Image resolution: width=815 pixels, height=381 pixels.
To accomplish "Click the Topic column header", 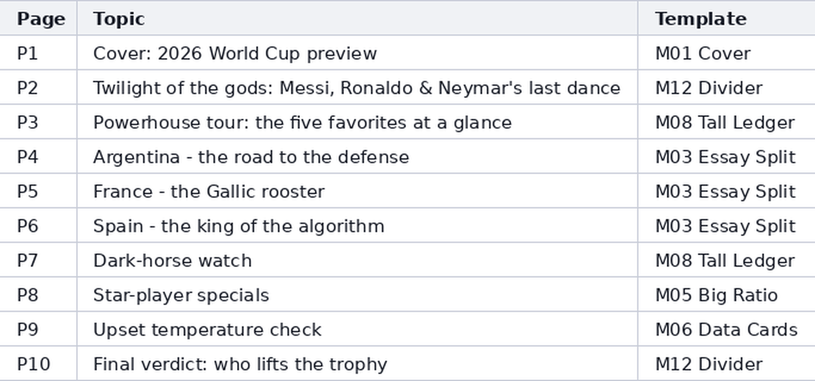I will [x=357, y=18].
